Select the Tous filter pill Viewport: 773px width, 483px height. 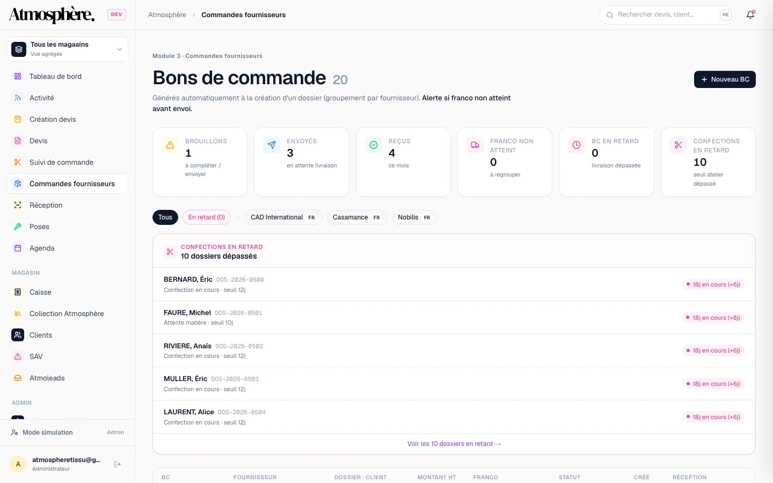(x=165, y=217)
